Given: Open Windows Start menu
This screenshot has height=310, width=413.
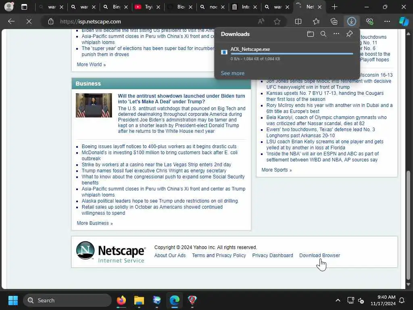Looking at the screenshot, I should click(13, 300).
